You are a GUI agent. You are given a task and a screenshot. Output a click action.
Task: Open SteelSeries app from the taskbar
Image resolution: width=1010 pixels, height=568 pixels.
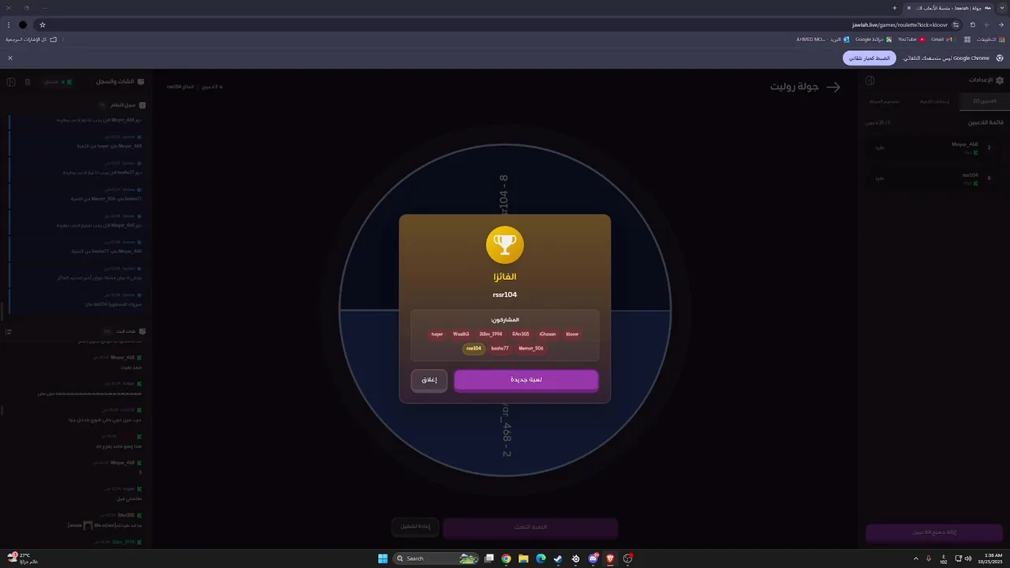pyautogui.click(x=575, y=559)
